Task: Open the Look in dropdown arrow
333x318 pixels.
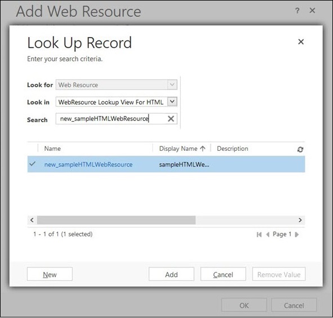Action: tap(172, 102)
